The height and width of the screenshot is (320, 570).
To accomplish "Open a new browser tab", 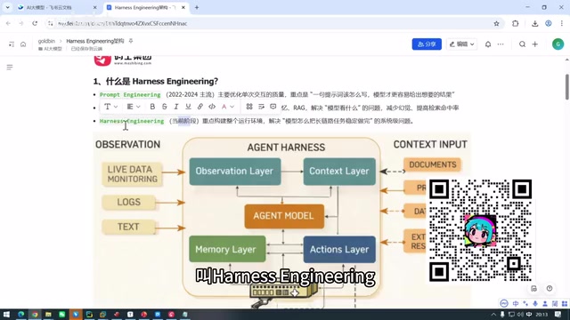I will [197, 7].
